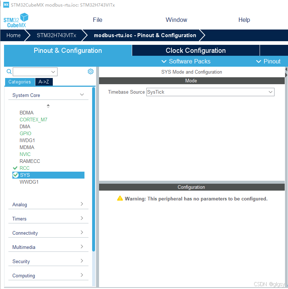Click the Mode section header
This screenshot has height=289, width=288.
click(x=192, y=81)
